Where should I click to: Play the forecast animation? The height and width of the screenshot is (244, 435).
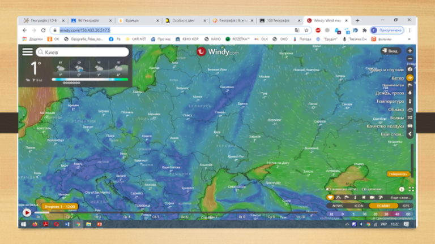click(x=27, y=212)
